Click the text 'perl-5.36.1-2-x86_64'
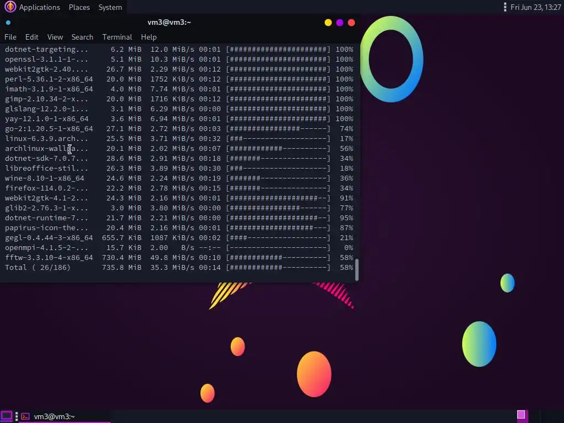The width and height of the screenshot is (564, 423). click(48, 79)
